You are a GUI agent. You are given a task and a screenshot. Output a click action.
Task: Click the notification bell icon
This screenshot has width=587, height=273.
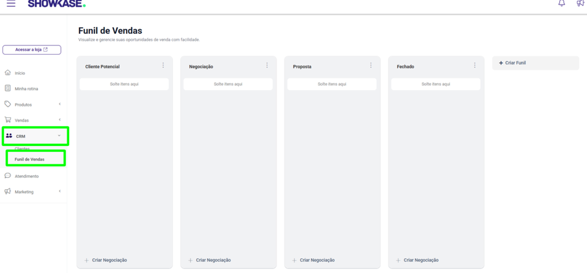coord(561,3)
